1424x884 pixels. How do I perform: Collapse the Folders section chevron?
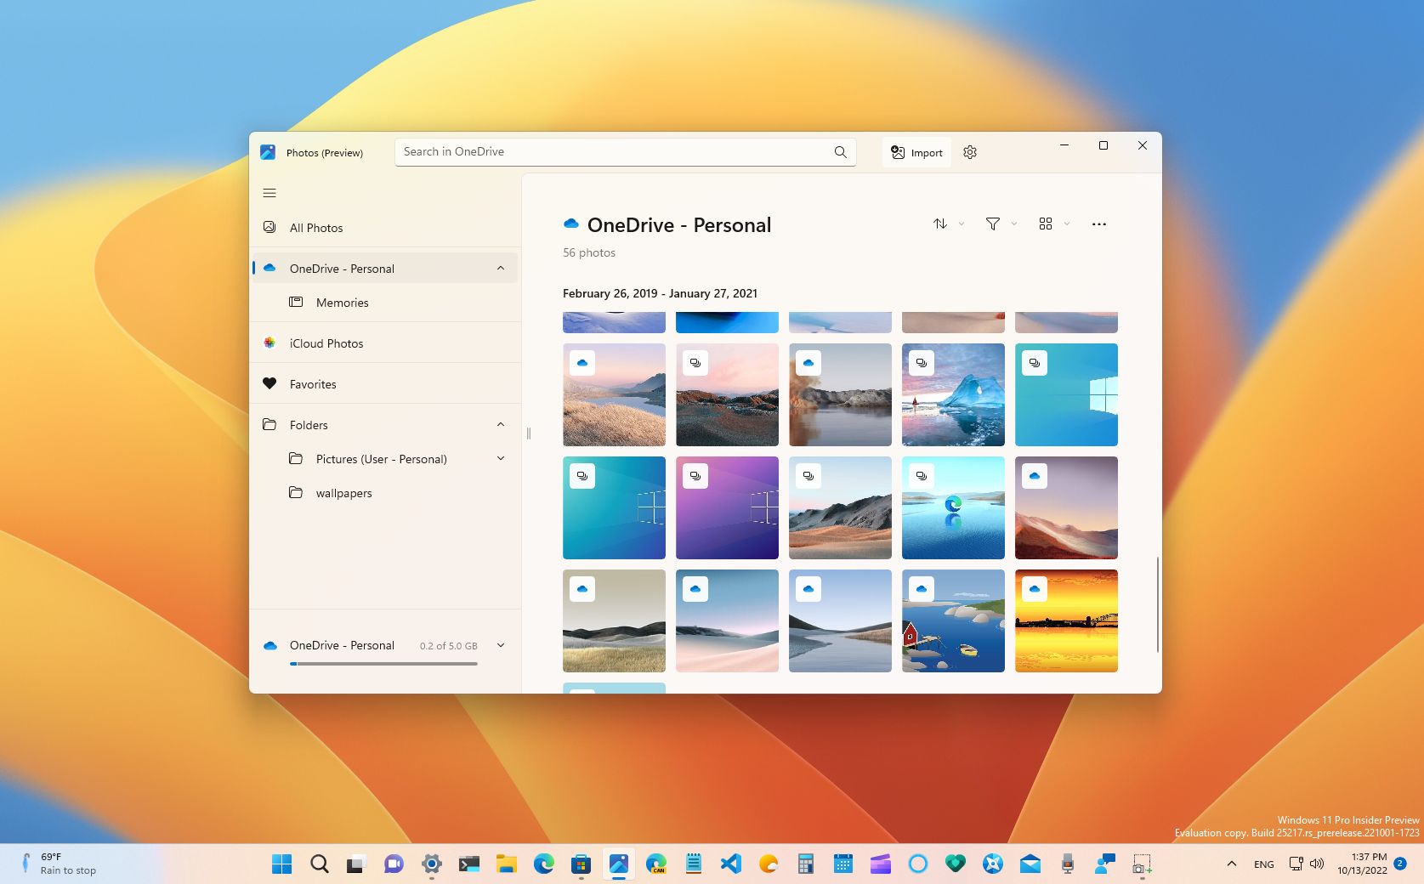click(501, 425)
